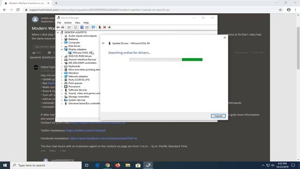Expand the Batteries category
This screenshot has height=169, width=300.
61,39
